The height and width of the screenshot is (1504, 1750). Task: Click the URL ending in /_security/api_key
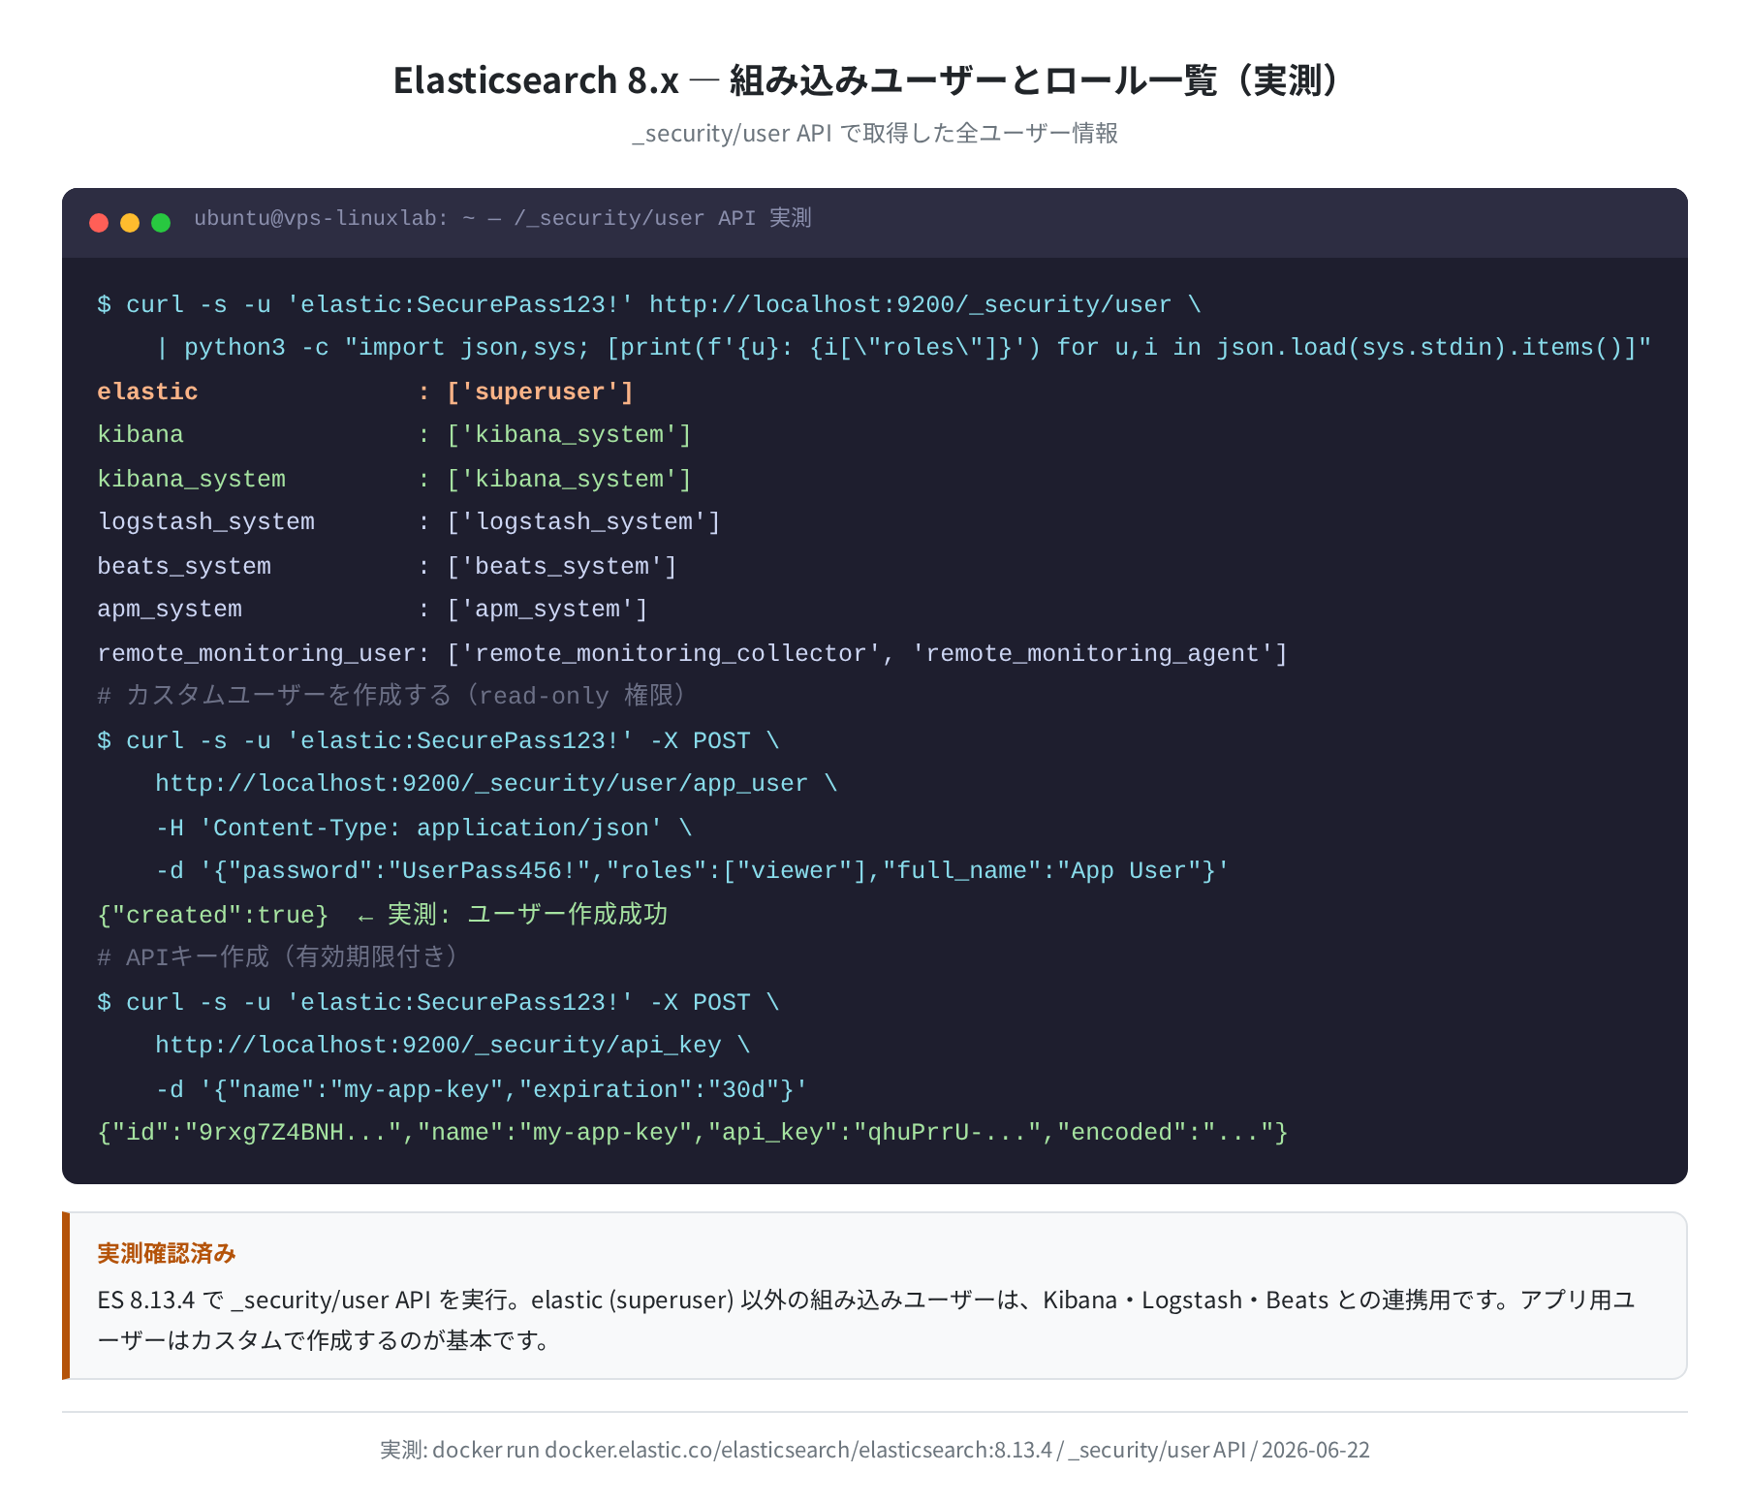point(438,1045)
